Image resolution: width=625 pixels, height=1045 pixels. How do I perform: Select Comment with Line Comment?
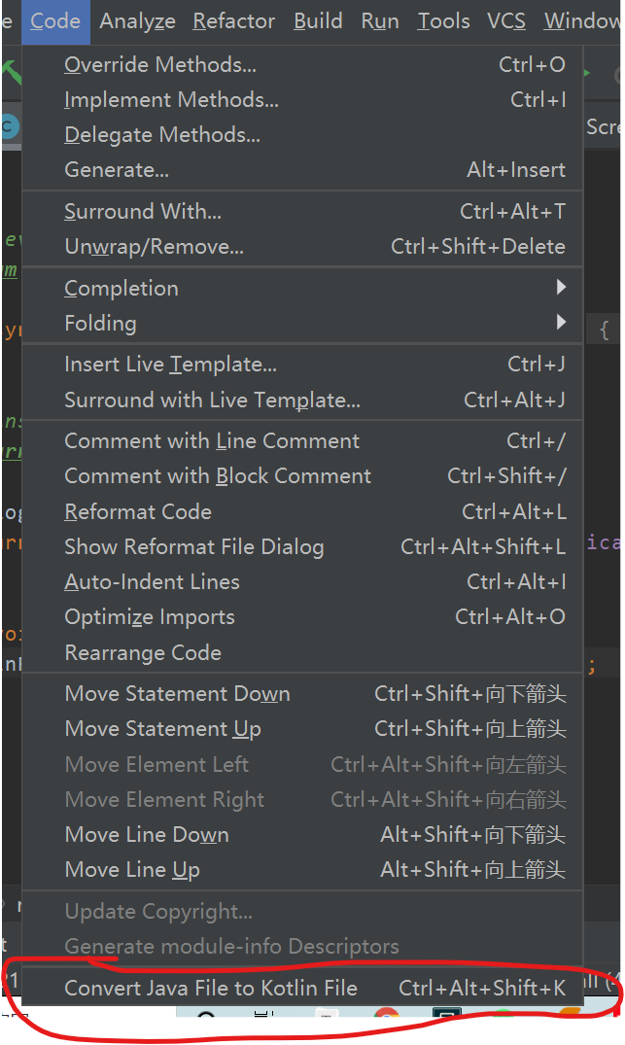click(x=212, y=441)
